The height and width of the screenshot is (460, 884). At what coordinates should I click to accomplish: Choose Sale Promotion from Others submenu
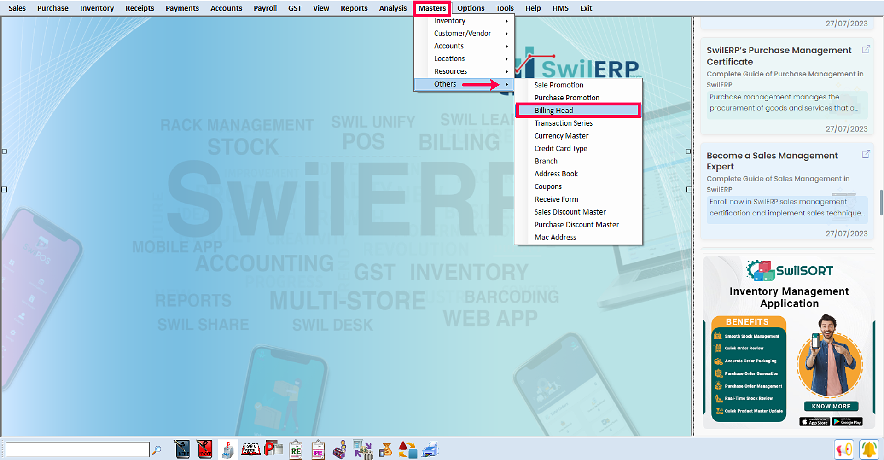coord(578,85)
